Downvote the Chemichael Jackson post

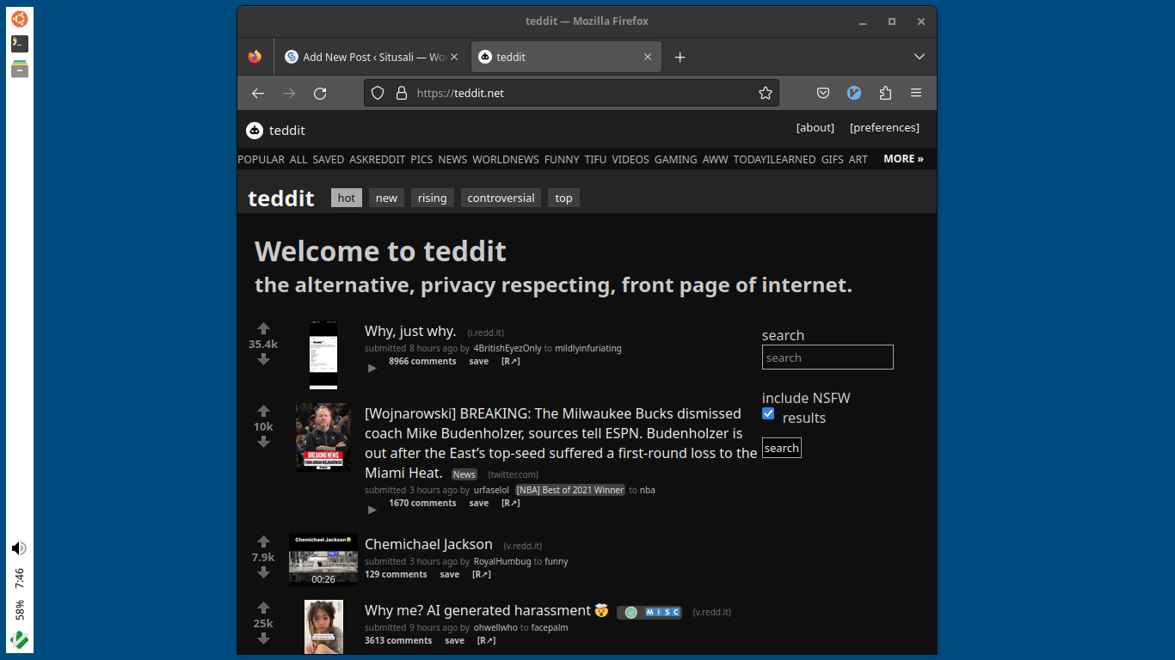pyautogui.click(x=263, y=572)
